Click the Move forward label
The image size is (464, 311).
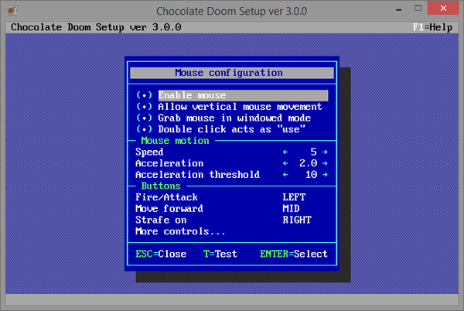(x=169, y=209)
